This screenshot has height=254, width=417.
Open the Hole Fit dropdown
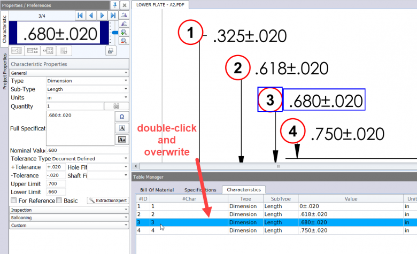point(108,167)
